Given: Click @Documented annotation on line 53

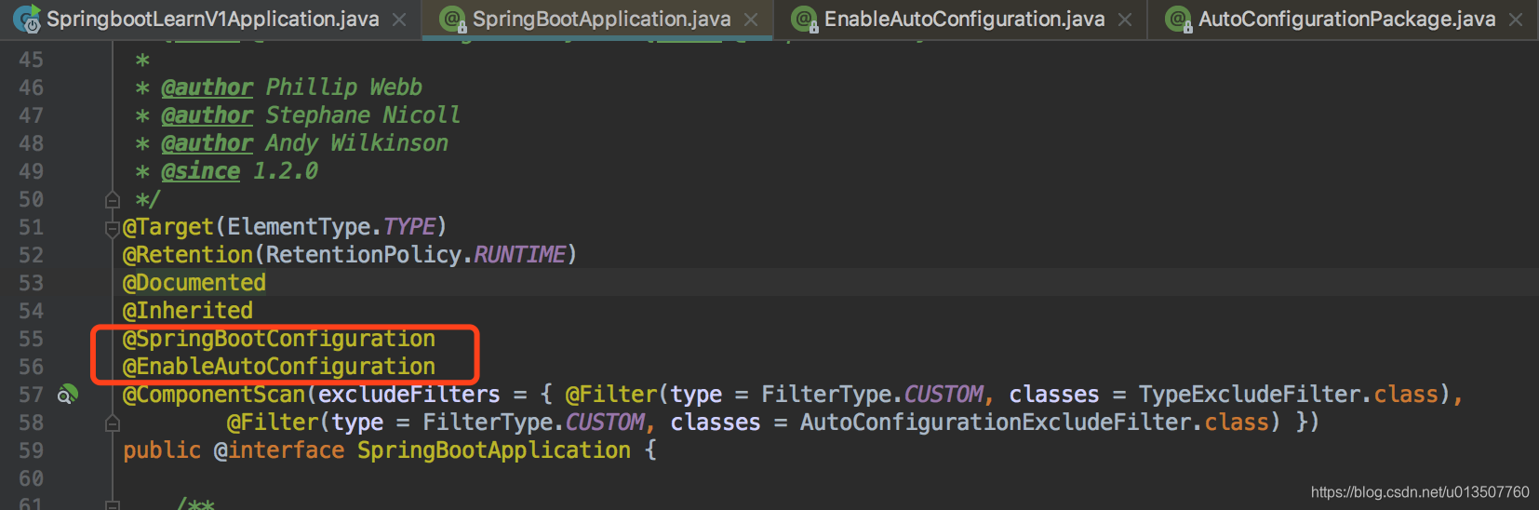Looking at the screenshot, I should 194,283.
